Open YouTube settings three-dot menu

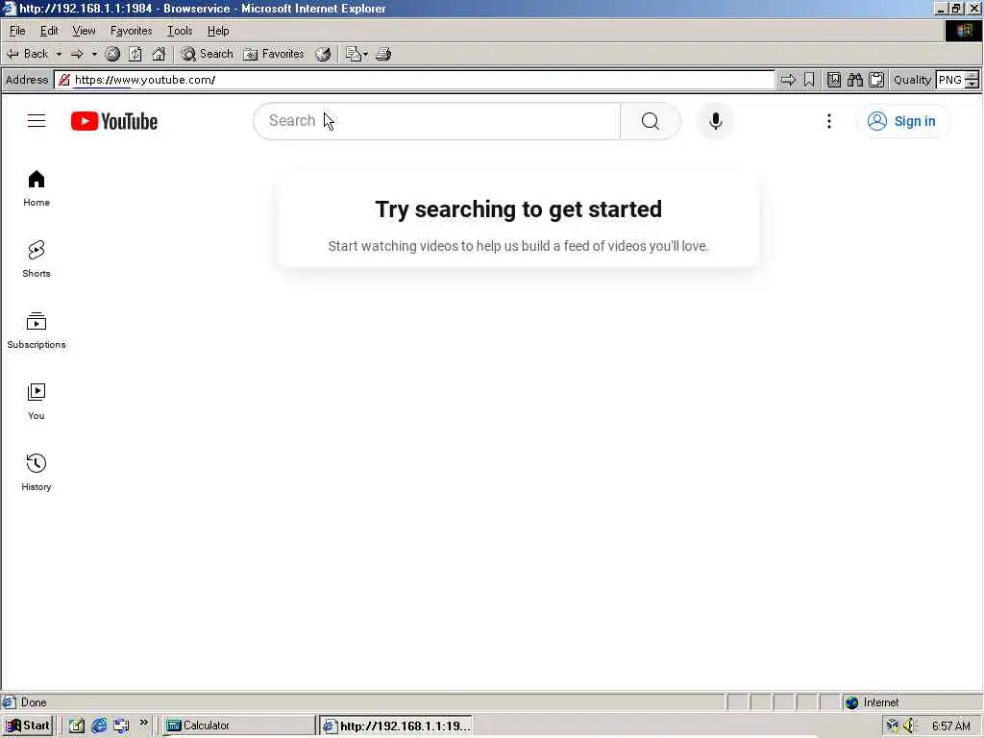click(x=829, y=121)
